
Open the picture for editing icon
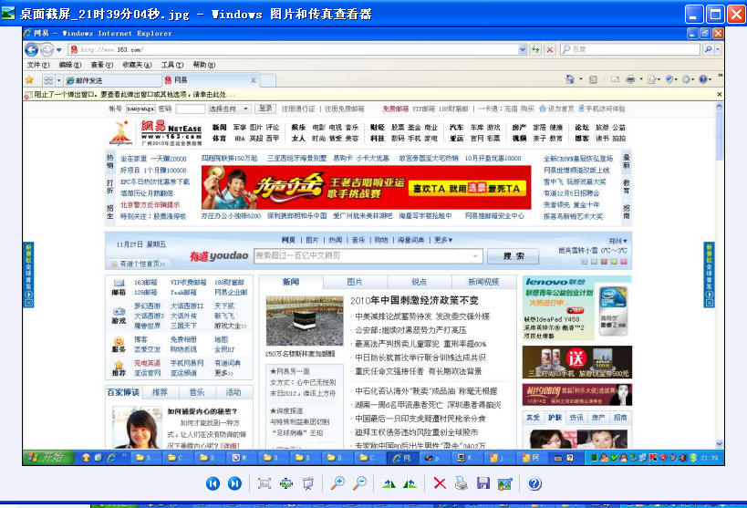tap(505, 483)
